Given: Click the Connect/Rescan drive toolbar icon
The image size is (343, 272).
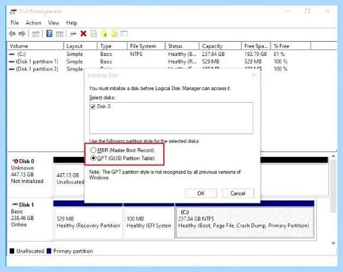Looking at the screenshot, I should (x=73, y=34).
